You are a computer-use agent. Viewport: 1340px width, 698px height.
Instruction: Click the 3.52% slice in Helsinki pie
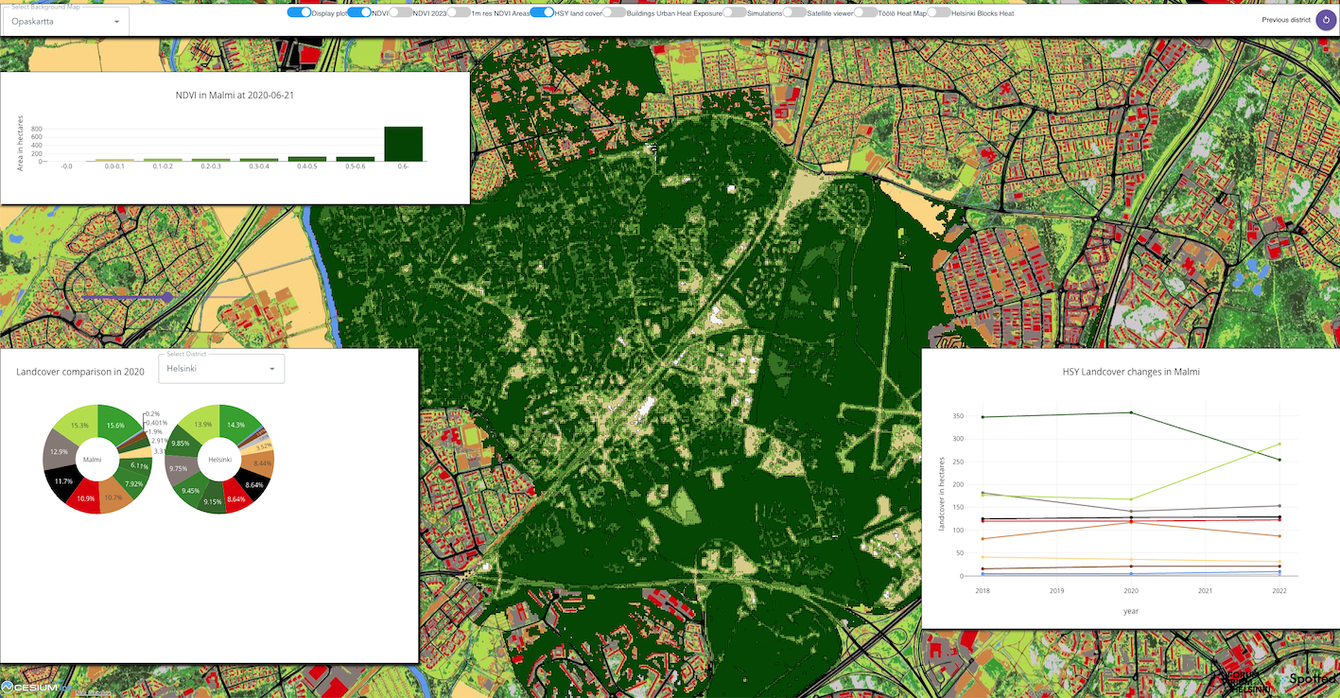pos(264,445)
